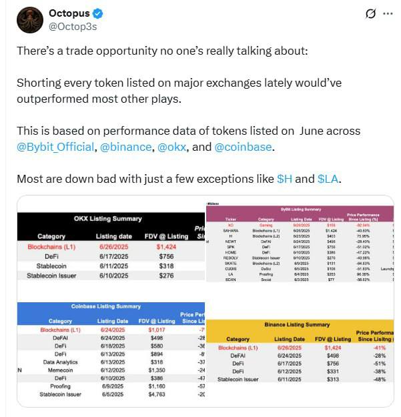The image size is (401, 417).
Task: Open the three-dots more options menu
Action: point(388,13)
